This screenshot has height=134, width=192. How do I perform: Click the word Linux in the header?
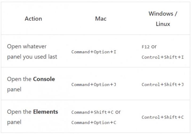point(163,24)
